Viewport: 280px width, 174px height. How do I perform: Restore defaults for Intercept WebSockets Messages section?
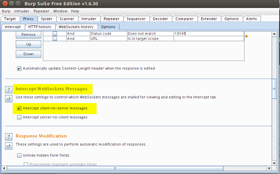[9, 99]
